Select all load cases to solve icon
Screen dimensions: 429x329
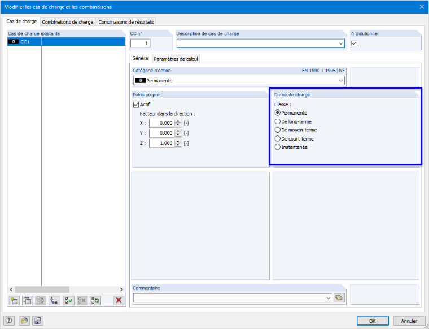[69, 300]
